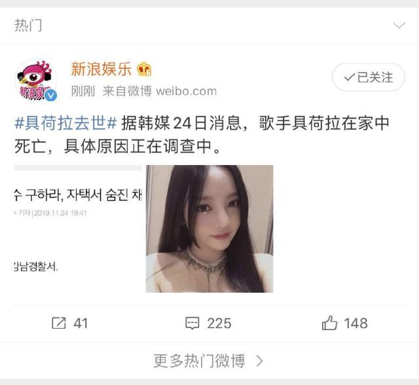
Task: Tap the like count 148
Action: pos(356,323)
